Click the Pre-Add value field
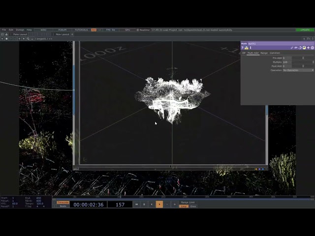 (x=287, y=58)
